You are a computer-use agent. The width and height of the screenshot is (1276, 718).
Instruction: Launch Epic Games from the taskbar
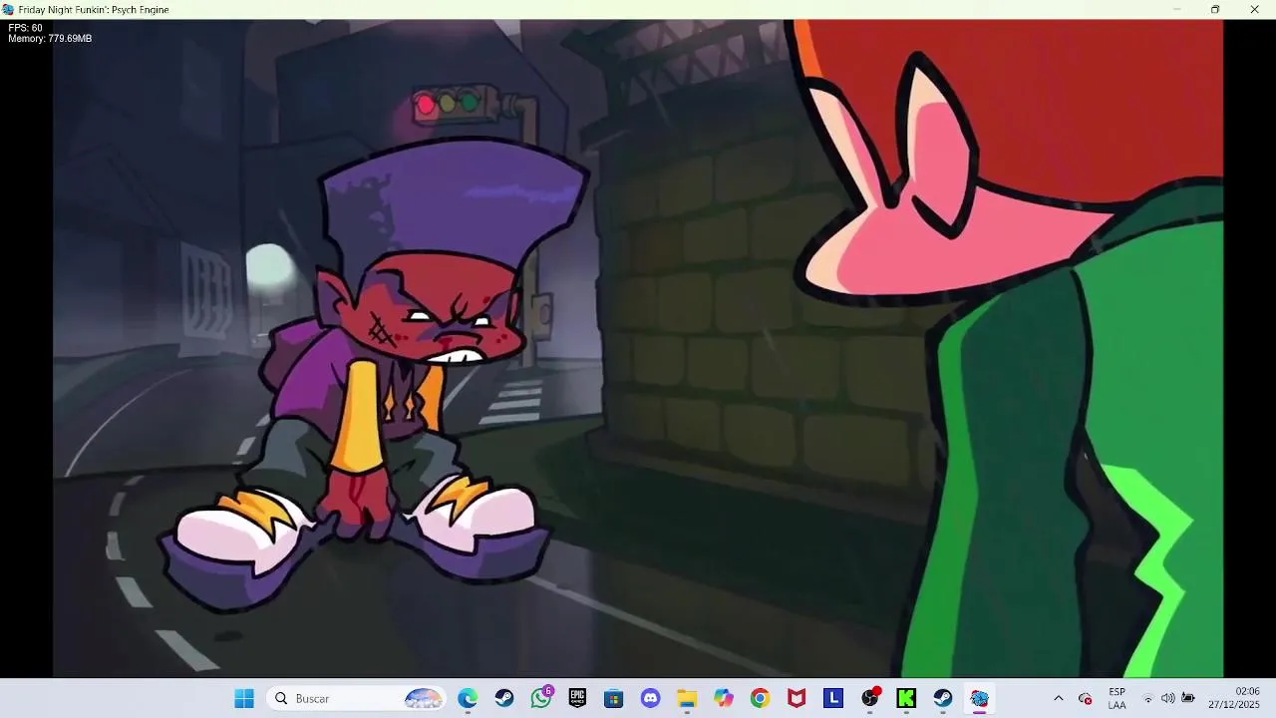coord(577,698)
